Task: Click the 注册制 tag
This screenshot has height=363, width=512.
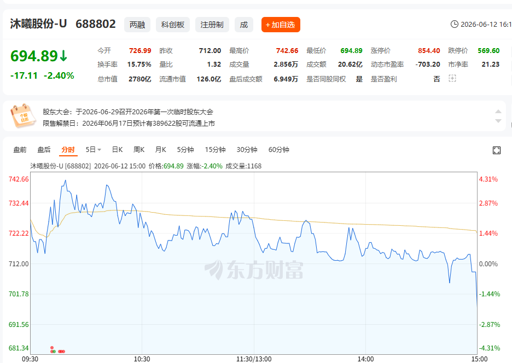Action: click(x=212, y=25)
